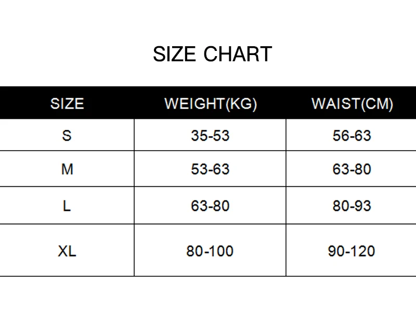Viewport: 416px width, 309px height.
Task: Select the WAIST(CM) column header
Action: pyautogui.click(x=352, y=104)
